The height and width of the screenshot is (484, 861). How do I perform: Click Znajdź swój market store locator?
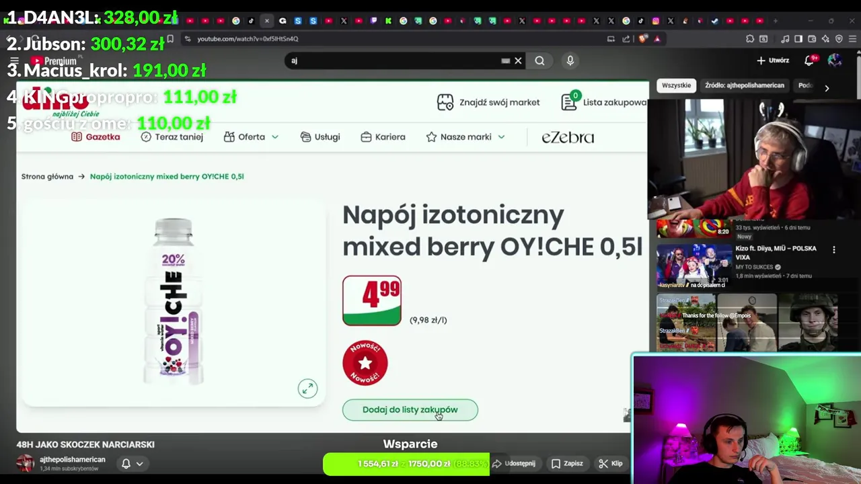(488, 102)
